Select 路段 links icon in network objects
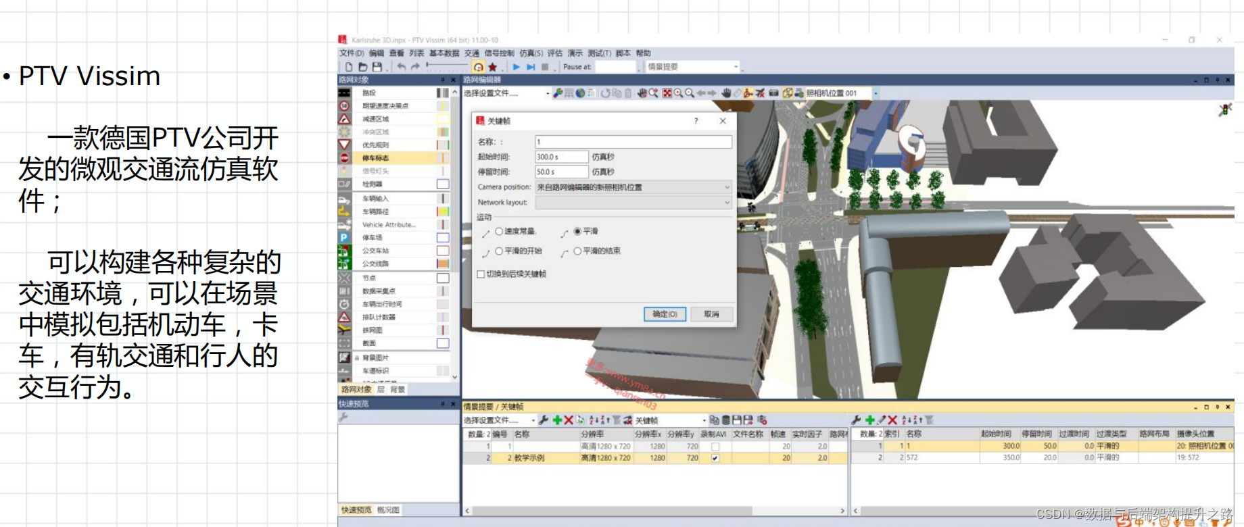The width and height of the screenshot is (1244, 527). [345, 93]
